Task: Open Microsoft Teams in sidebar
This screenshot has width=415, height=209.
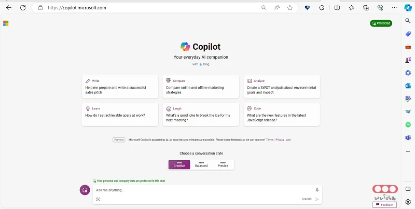Action: 408,137
